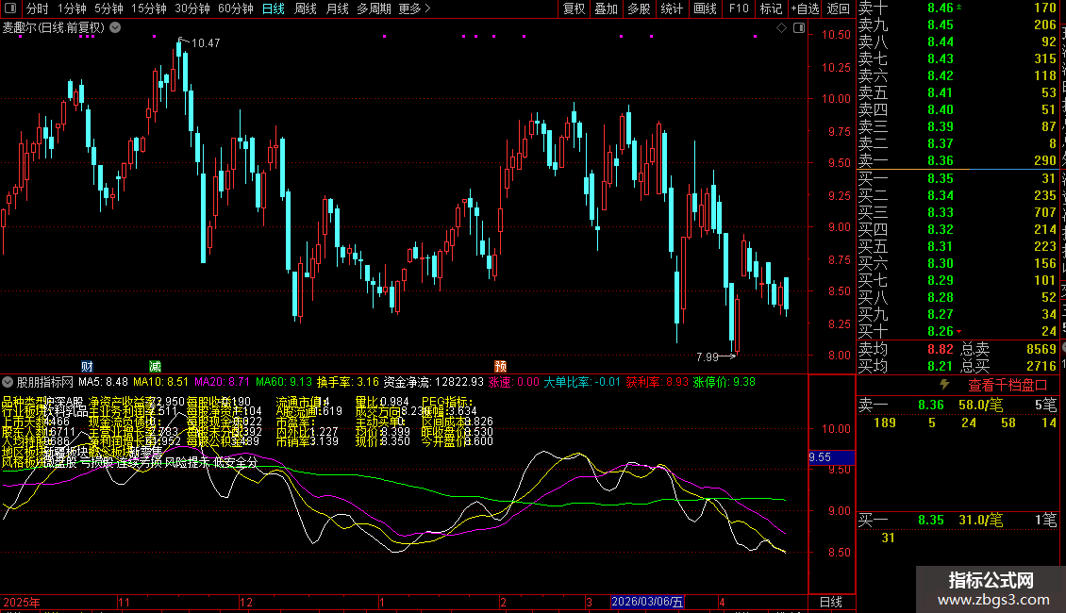This screenshot has height=613, width=1066.
Task: Click 31.0/笔 in 买一 detail row
Action: (x=980, y=520)
